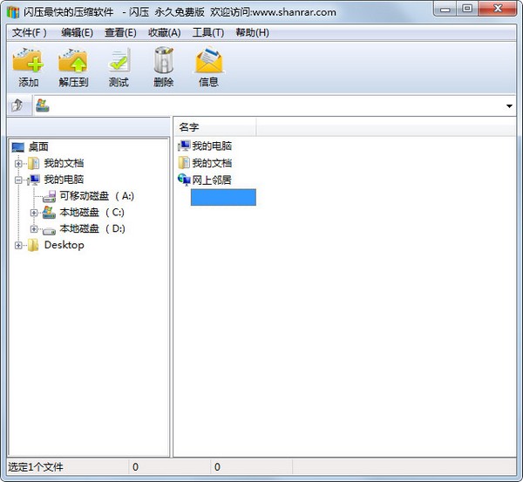Click the 信息 (Info) envelope icon
The height and width of the screenshot is (482, 523).
[209, 60]
